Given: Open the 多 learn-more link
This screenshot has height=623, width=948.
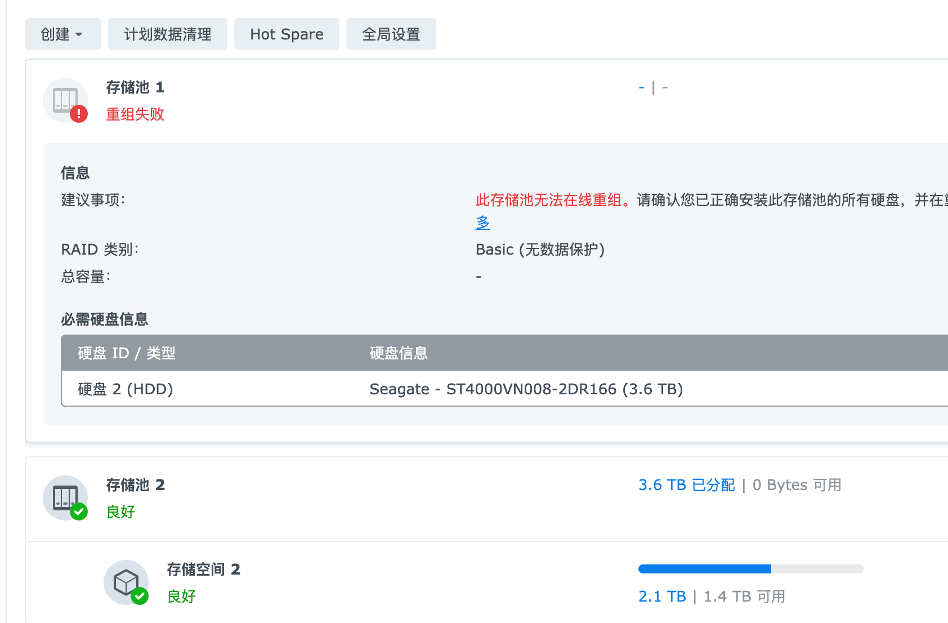Looking at the screenshot, I should pos(482,222).
